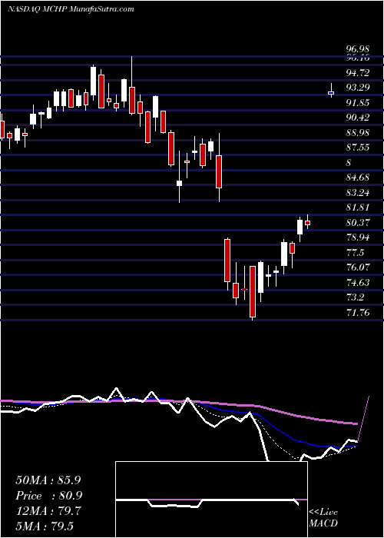Image resolution: width=384 pixels, height=538 pixels.
Task: Click the 78.94 price axis label
Action: [358, 237]
